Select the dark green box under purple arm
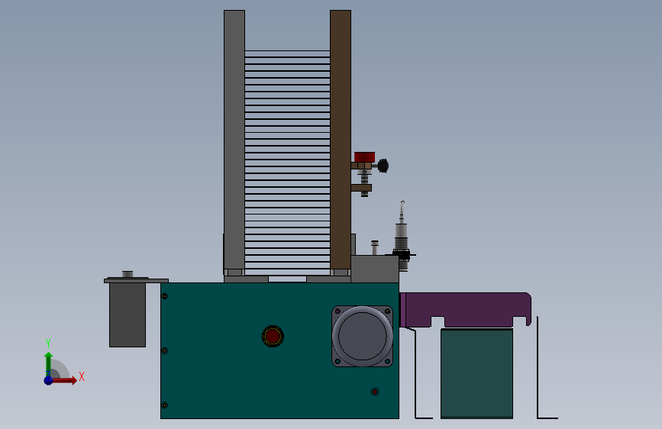The image size is (662, 429). click(x=476, y=374)
